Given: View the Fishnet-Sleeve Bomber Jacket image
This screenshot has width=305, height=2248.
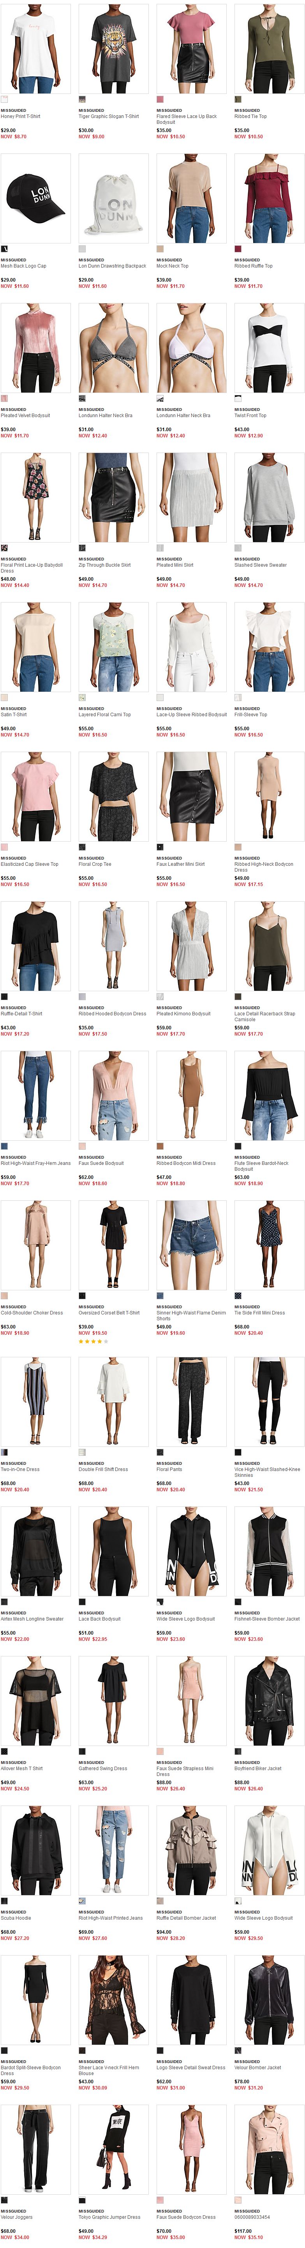Looking at the screenshot, I should [269, 1551].
